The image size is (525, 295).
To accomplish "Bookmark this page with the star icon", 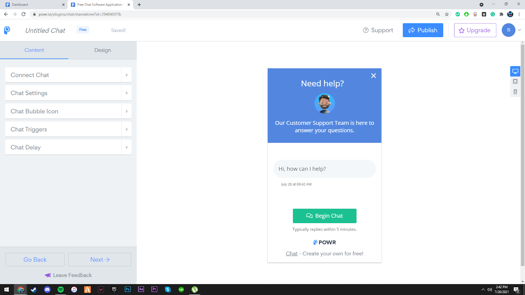I will (x=447, y=14).
